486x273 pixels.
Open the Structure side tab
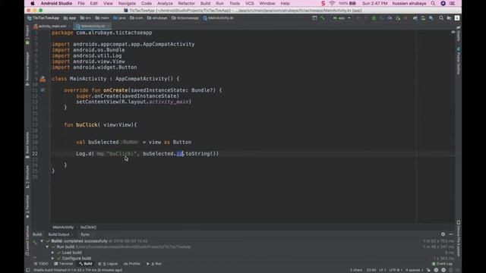(27, 177)
